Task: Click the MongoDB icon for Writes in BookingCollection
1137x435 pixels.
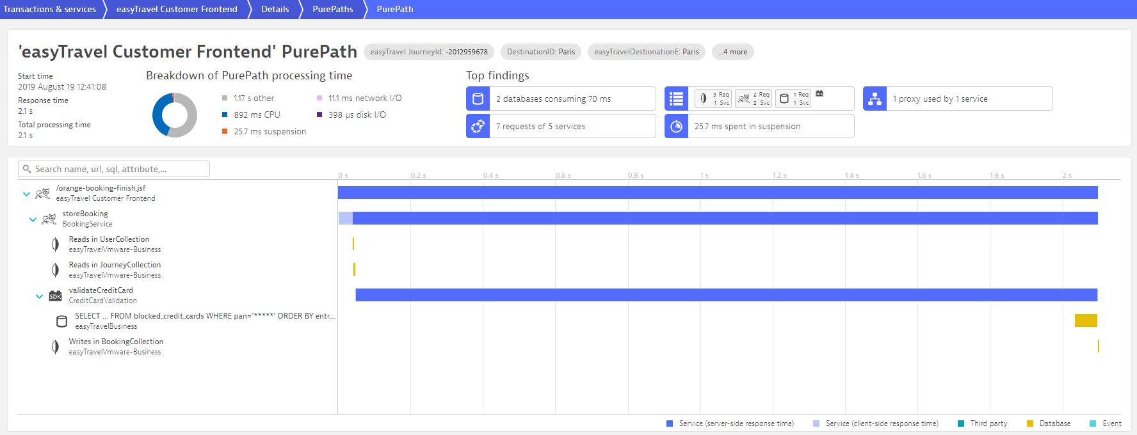Action: (56, 347)
